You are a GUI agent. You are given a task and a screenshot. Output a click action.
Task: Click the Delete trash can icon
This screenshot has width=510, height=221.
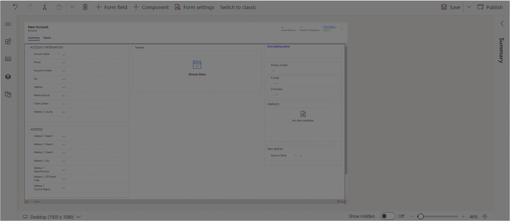(85, 7)
